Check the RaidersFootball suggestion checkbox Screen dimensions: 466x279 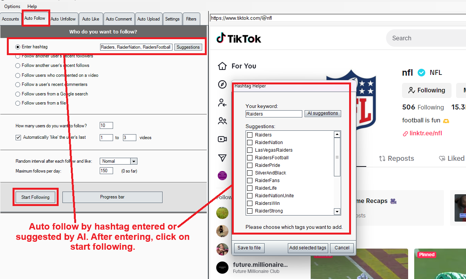coord(250,158)
